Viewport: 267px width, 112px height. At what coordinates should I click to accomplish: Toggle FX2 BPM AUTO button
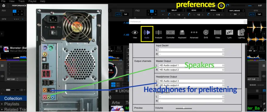tap(252, 14)
